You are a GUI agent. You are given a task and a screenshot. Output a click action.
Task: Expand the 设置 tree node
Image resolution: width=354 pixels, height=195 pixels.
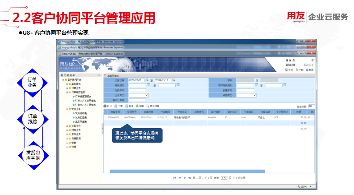tap(67, 147)
